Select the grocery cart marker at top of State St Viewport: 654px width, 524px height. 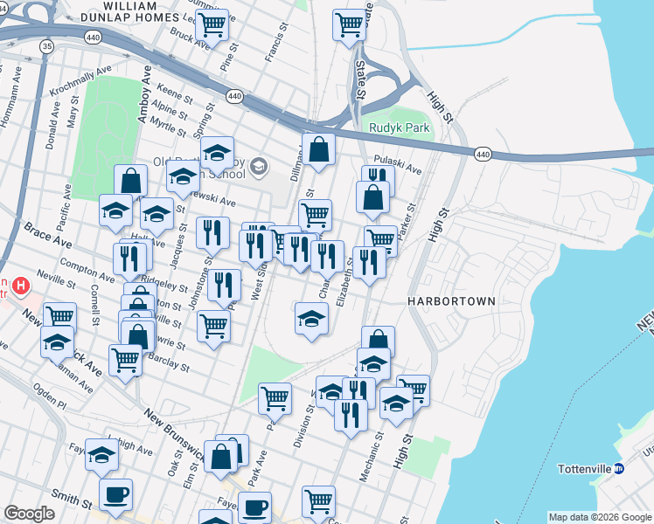[x=350, y=27]
